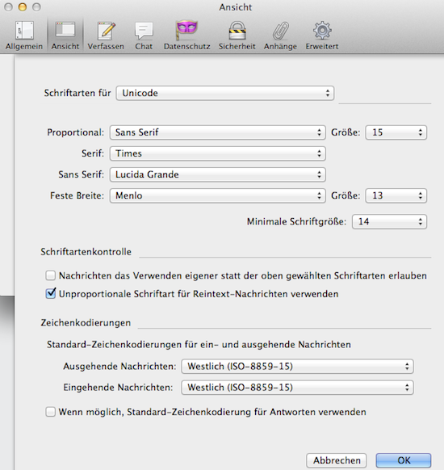Open the proportional Größe 15 selector
The image size is (444, 470).
point(396,132)
